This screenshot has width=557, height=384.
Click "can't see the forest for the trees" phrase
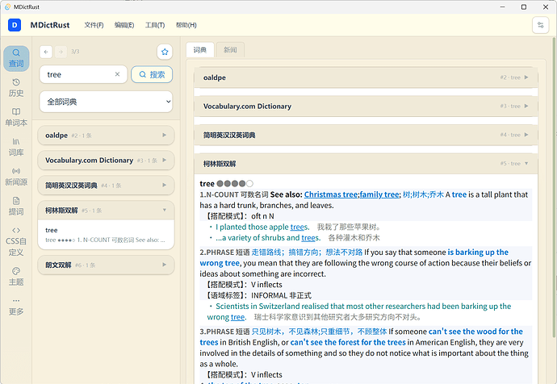[x=348, y=342]
